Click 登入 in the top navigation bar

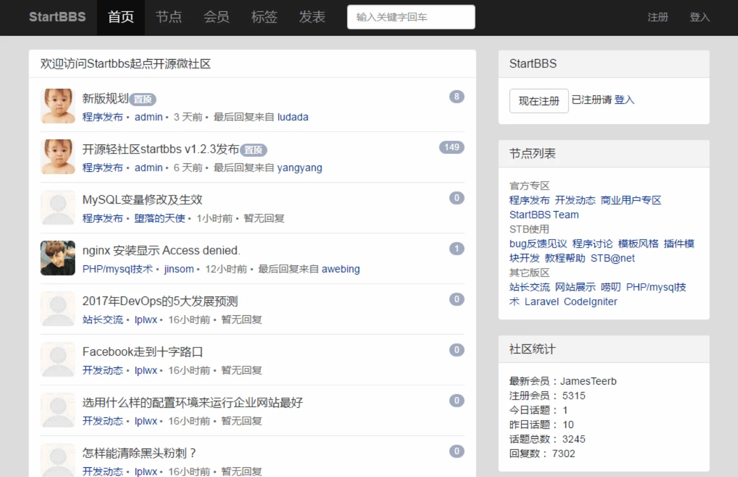point(699,17)
